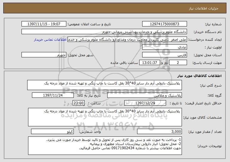Image resolution: width=230 pixels, height=162 pixels.
Task: Click the label مهلت ارسال پاسخ
Action: pyautogui.click(x=207, y=63)
